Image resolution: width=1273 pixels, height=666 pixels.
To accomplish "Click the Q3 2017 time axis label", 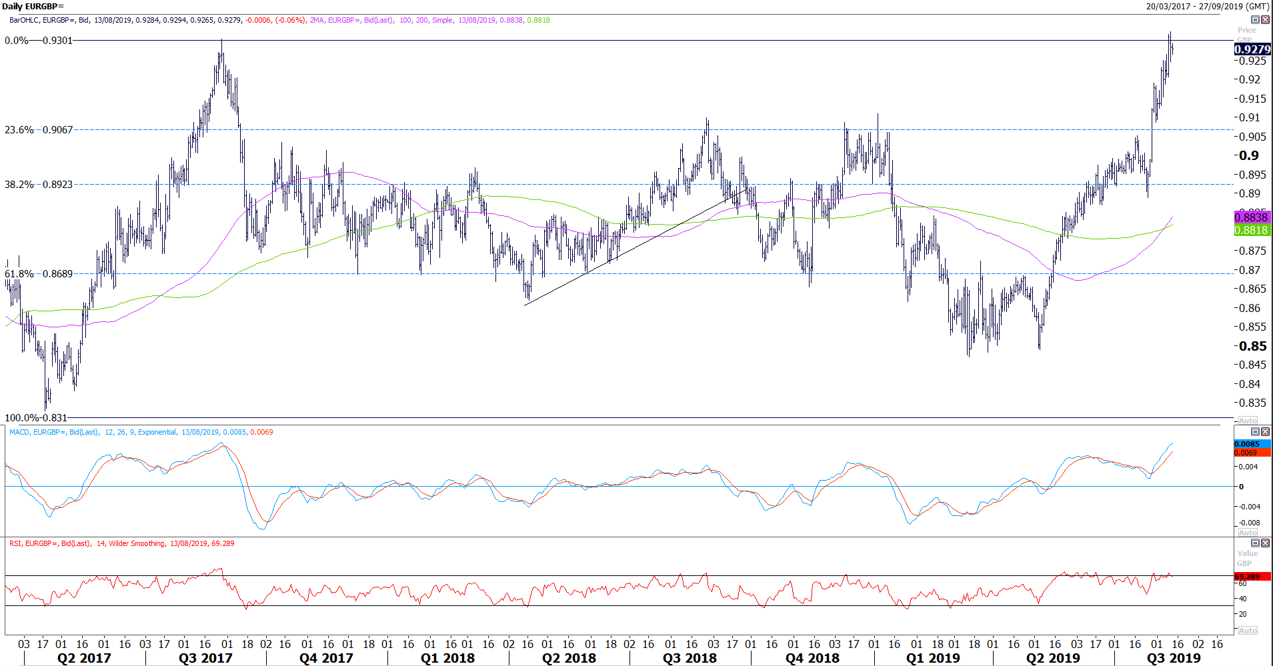I will click(x=205, y=658).
